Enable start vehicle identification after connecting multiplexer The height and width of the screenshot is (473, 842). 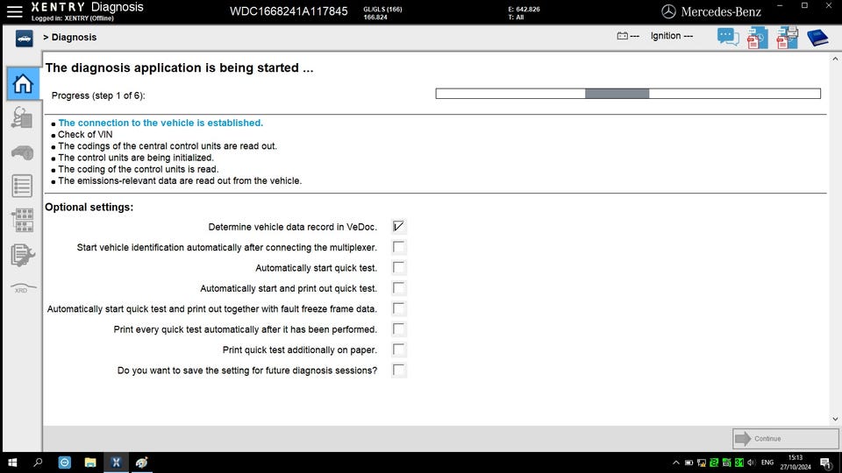point(398,247)
